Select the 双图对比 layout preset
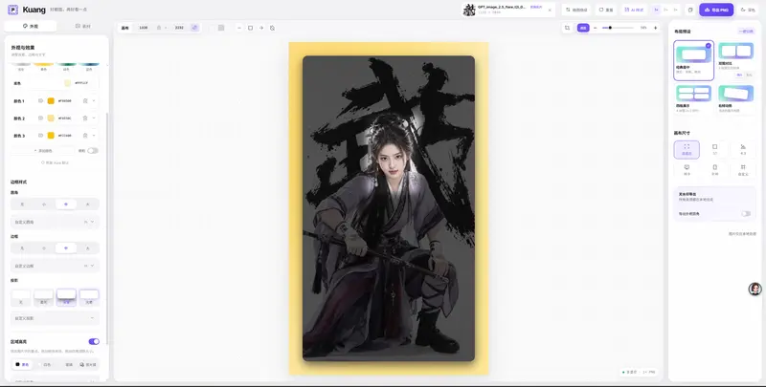This screenshot has height=387, width=766. tap(735, 60)
